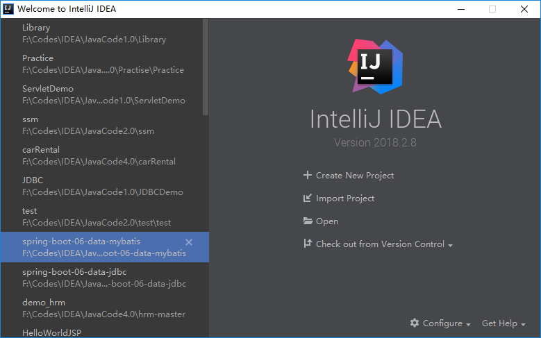Click the Version Control checkout icon
This screenshot has width=541, height=338.
click(308, 244)
